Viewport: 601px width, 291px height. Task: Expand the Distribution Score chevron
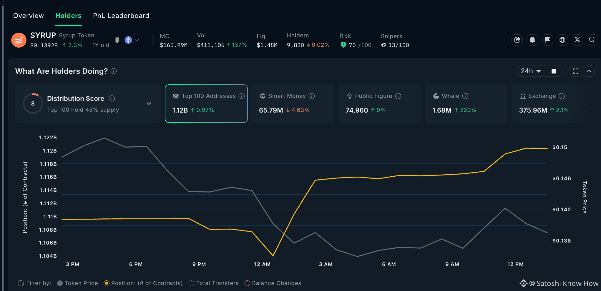(149, 103)
